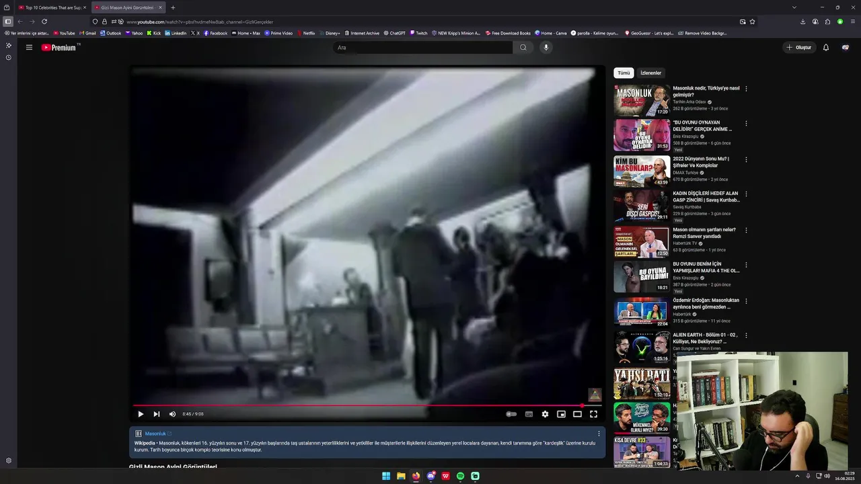The width and height of the screenshot is (861, 484).
Task: Open the Internet Archive bookmark
Action: pos(362,33)
